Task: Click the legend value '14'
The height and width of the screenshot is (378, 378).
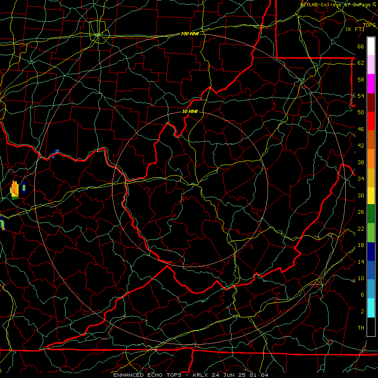Action: tap(361, 262)
